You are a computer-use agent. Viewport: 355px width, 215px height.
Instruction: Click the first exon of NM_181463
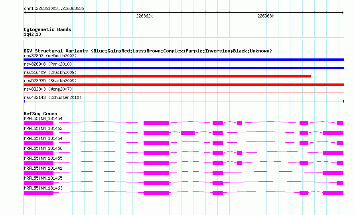38,193
